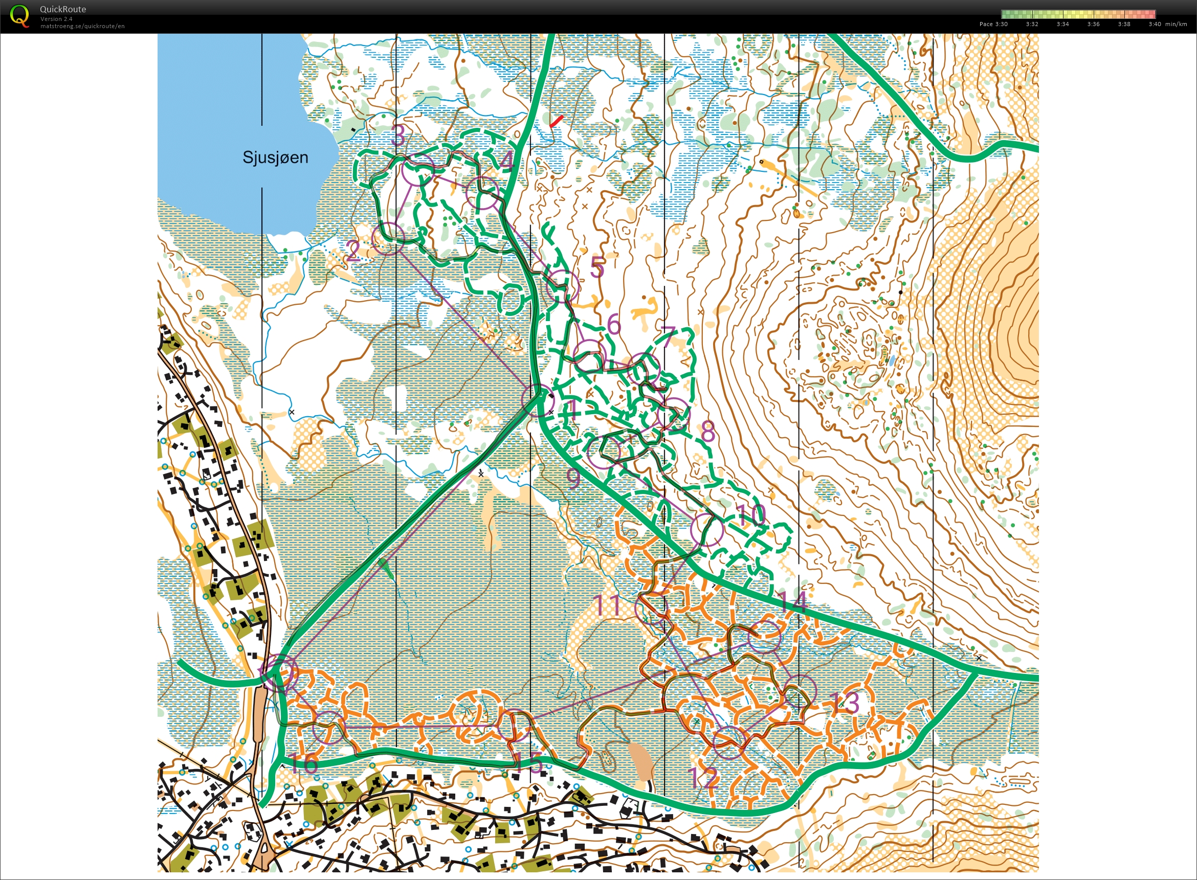Select control circle 1 on the map

538,399
